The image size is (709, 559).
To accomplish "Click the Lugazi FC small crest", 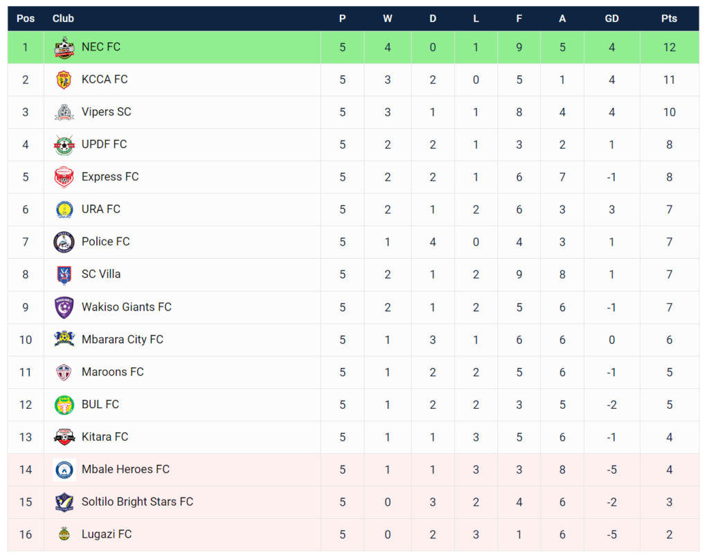I will [64, 534].
